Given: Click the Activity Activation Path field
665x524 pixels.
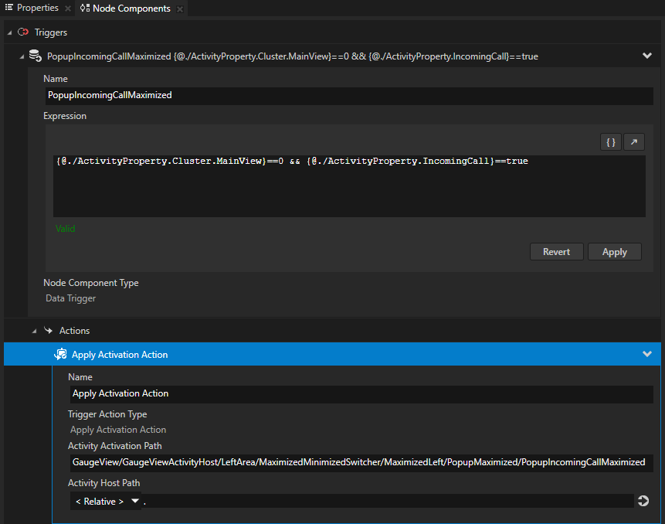Looking at the screenshot, I should click(x=360, y=462).
